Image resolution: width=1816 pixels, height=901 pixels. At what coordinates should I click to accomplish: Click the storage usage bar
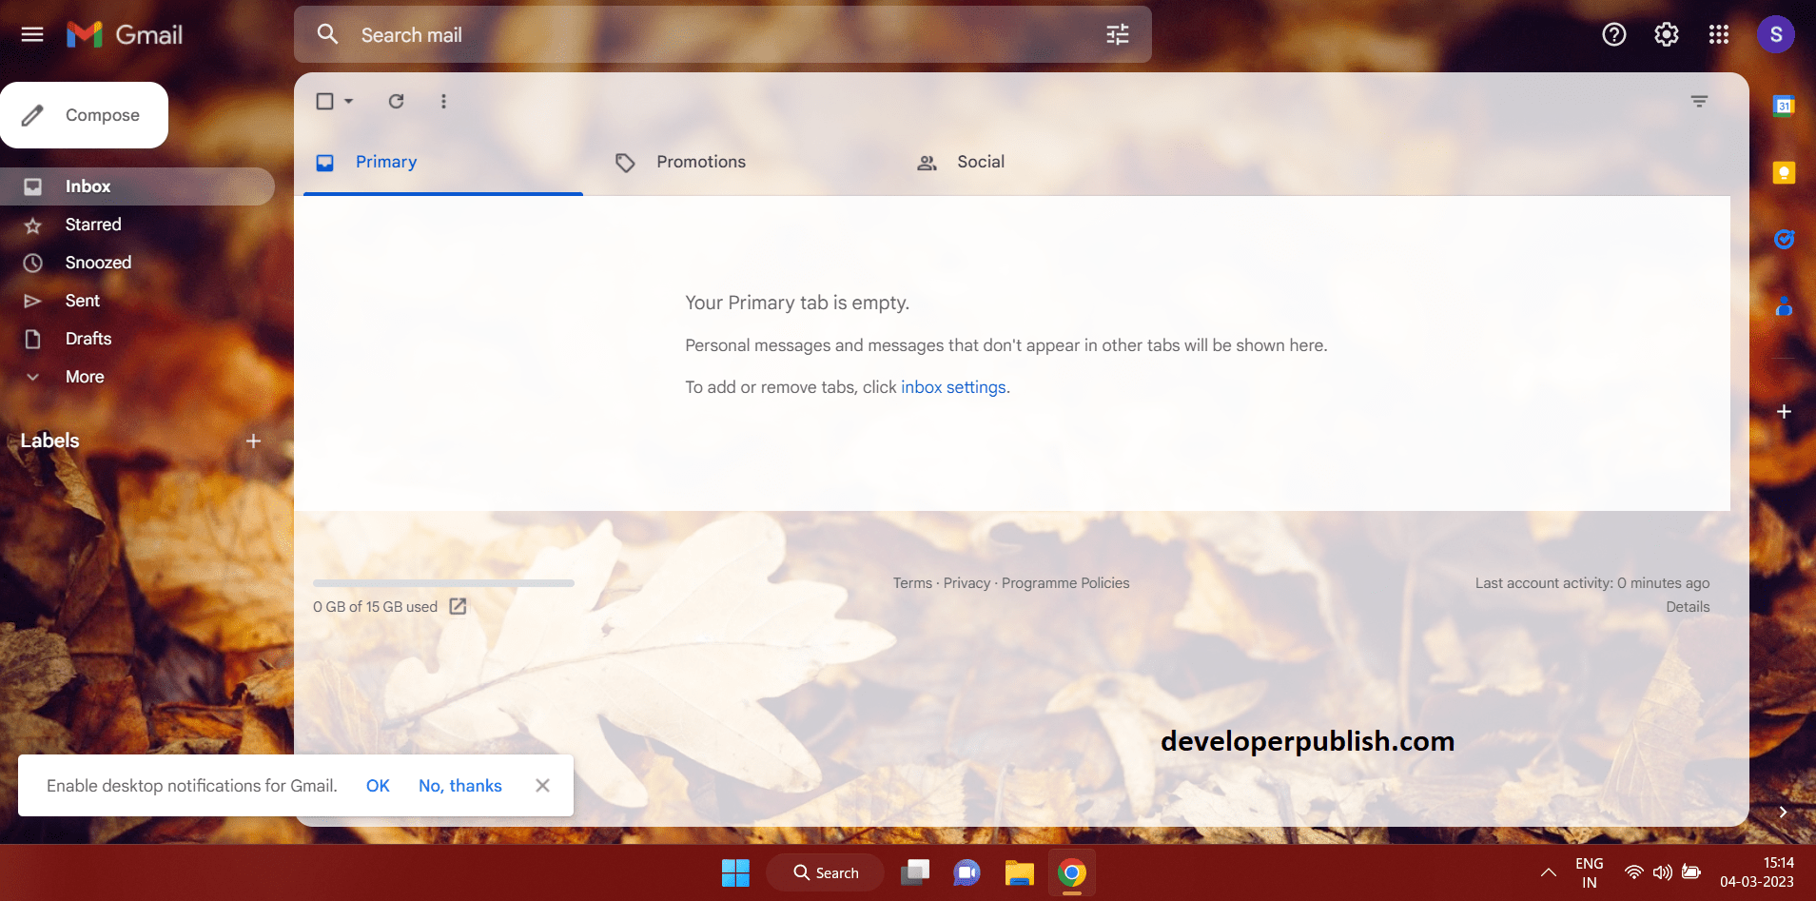(x=443, y=583)
